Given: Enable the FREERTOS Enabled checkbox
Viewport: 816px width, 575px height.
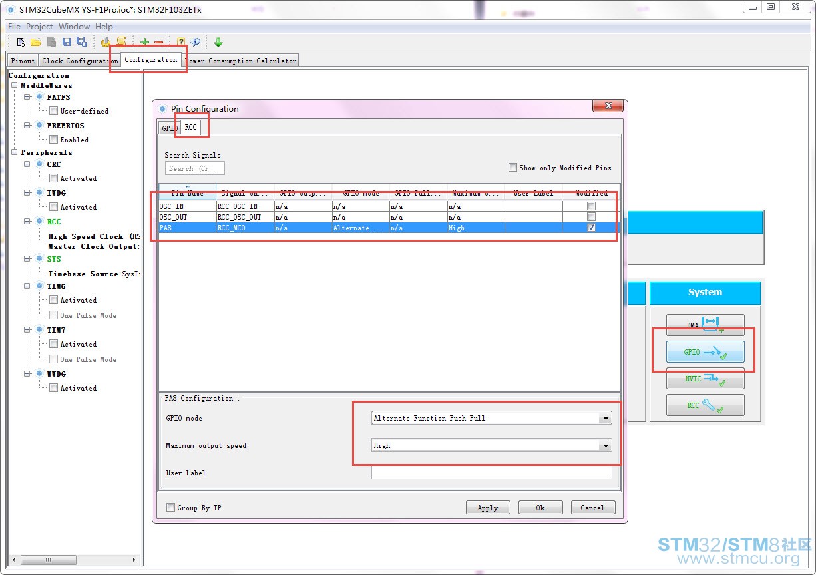Looking at the screenshot, I should (x=53, y=140).
